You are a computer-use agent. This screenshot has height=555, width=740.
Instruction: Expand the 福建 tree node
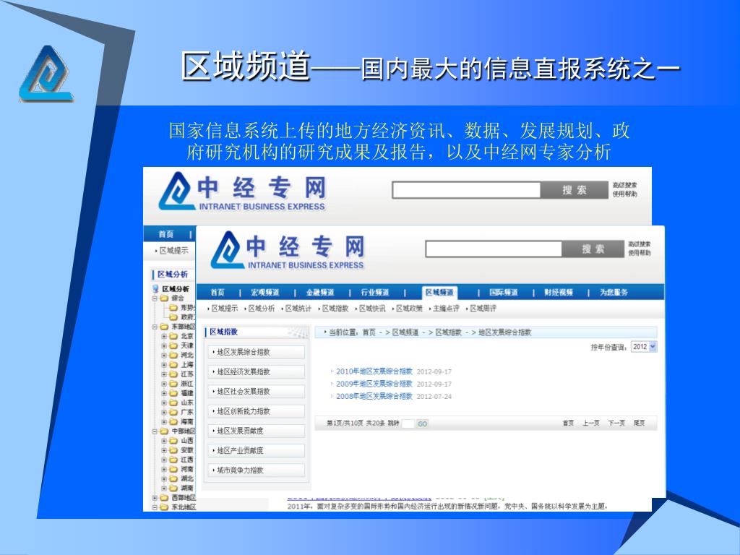click(164, 392)
